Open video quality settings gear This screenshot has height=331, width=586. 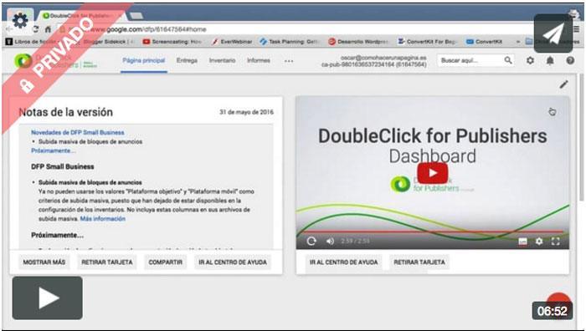coord(539,242)
